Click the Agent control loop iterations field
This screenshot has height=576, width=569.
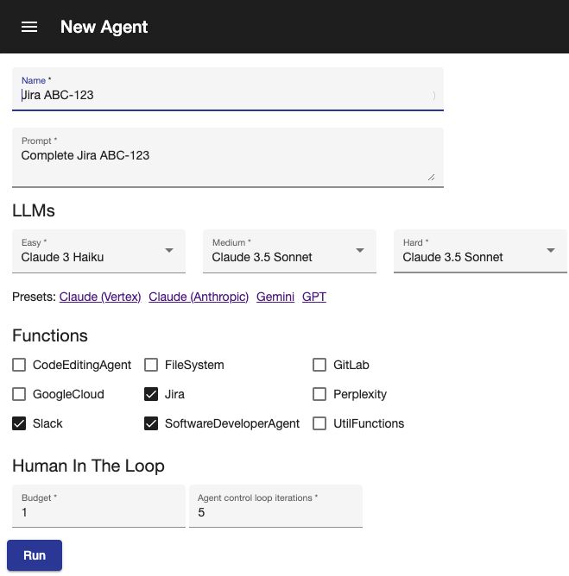pyautogui.click(x=275, y=506)
